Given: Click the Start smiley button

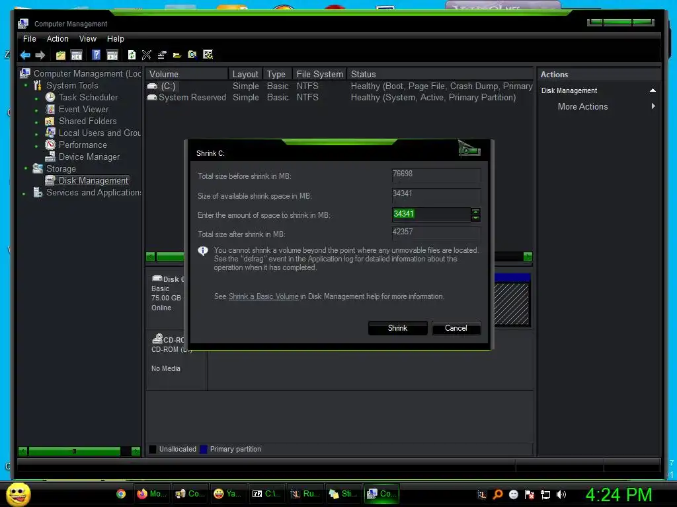Looking at the screenshot, I should pos(18,494).
